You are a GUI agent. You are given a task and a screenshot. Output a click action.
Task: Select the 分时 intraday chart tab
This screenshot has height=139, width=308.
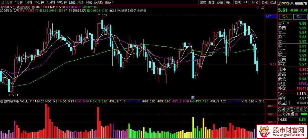pos(9,2)
